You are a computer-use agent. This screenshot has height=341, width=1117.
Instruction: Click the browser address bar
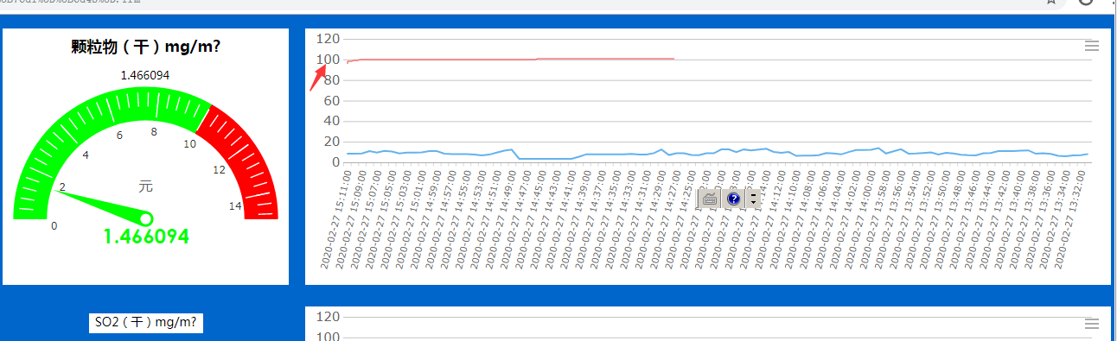[x=519, y=3]
